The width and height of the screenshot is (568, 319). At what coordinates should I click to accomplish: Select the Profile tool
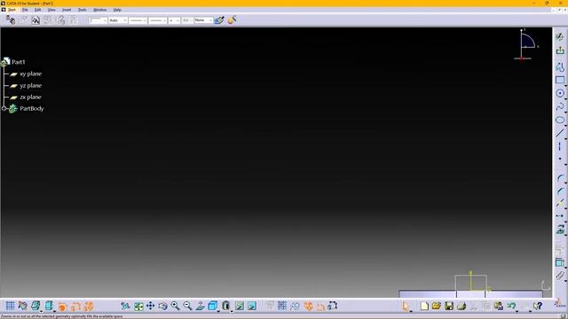pos(560,66)
